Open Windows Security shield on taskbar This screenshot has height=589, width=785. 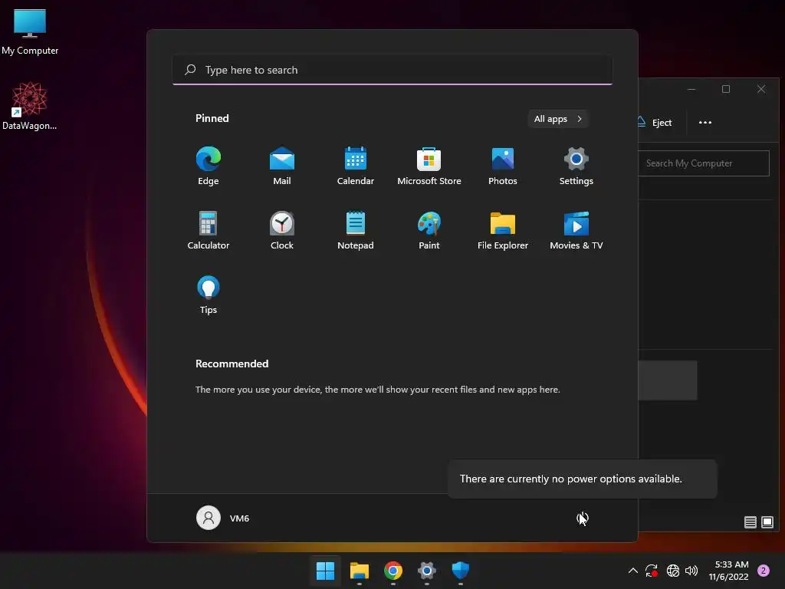click(461, 571)
